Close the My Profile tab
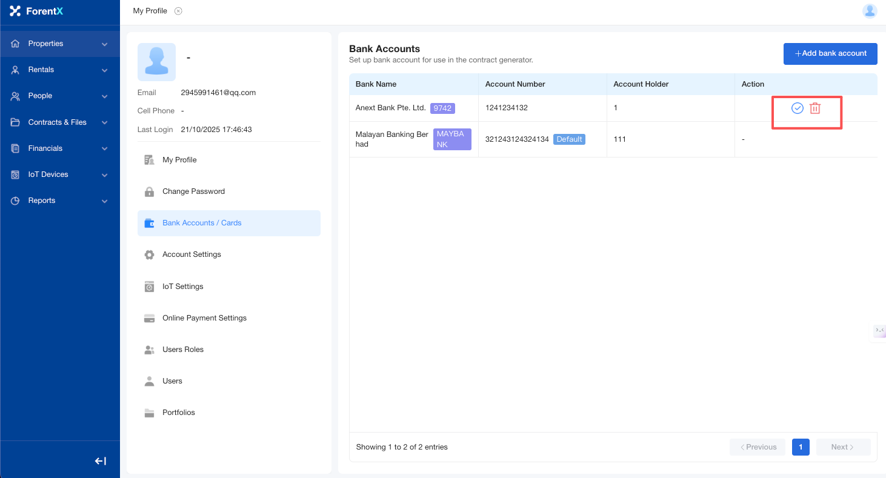 point(178,11)
